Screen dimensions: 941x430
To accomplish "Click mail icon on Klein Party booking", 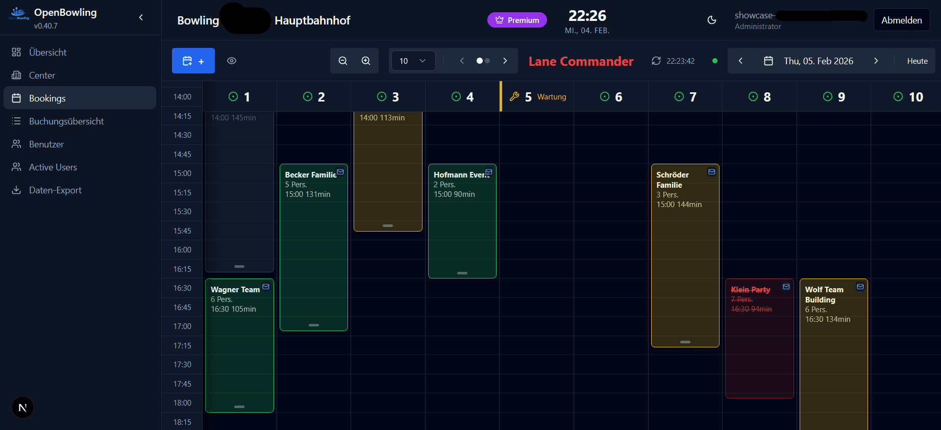I will pyautogui.click(x=786, y=287).
